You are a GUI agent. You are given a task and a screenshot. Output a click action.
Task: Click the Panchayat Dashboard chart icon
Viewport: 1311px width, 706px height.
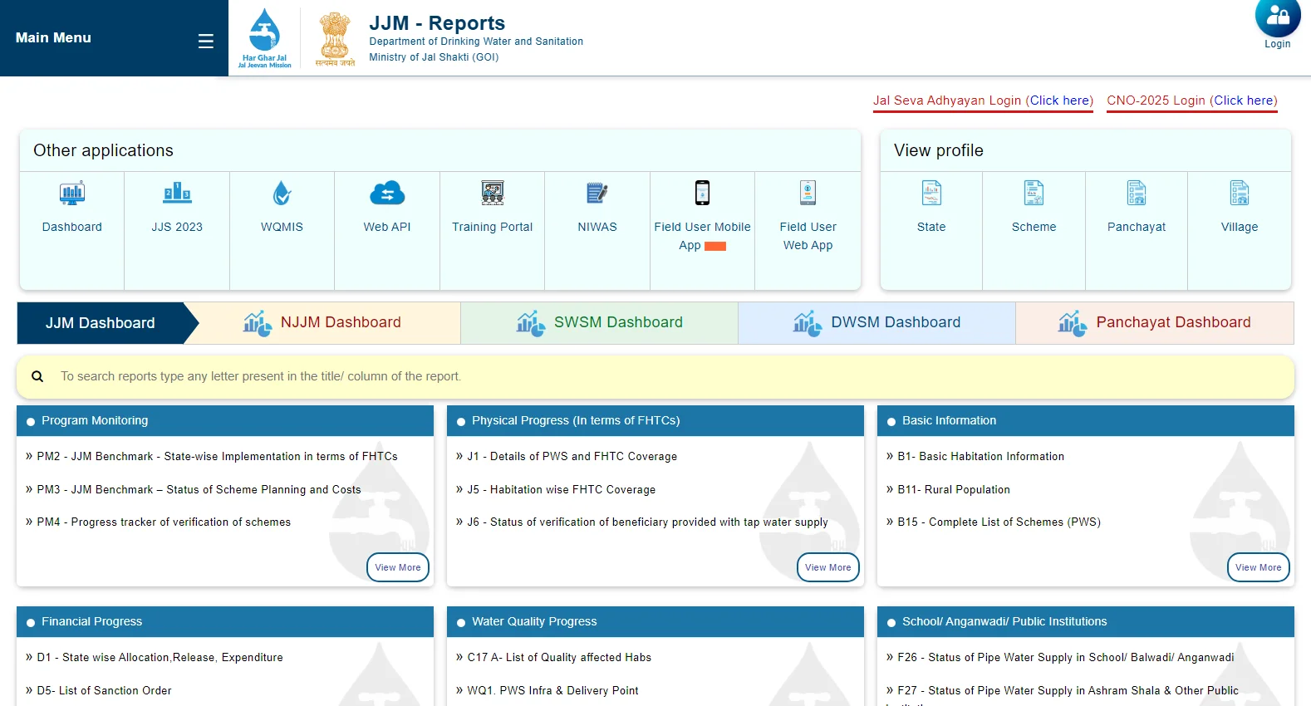1073,323
